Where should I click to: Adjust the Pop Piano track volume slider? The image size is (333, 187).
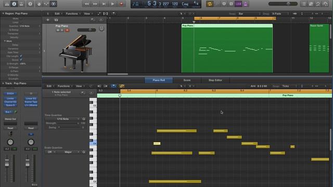click(x=87, y=30)
